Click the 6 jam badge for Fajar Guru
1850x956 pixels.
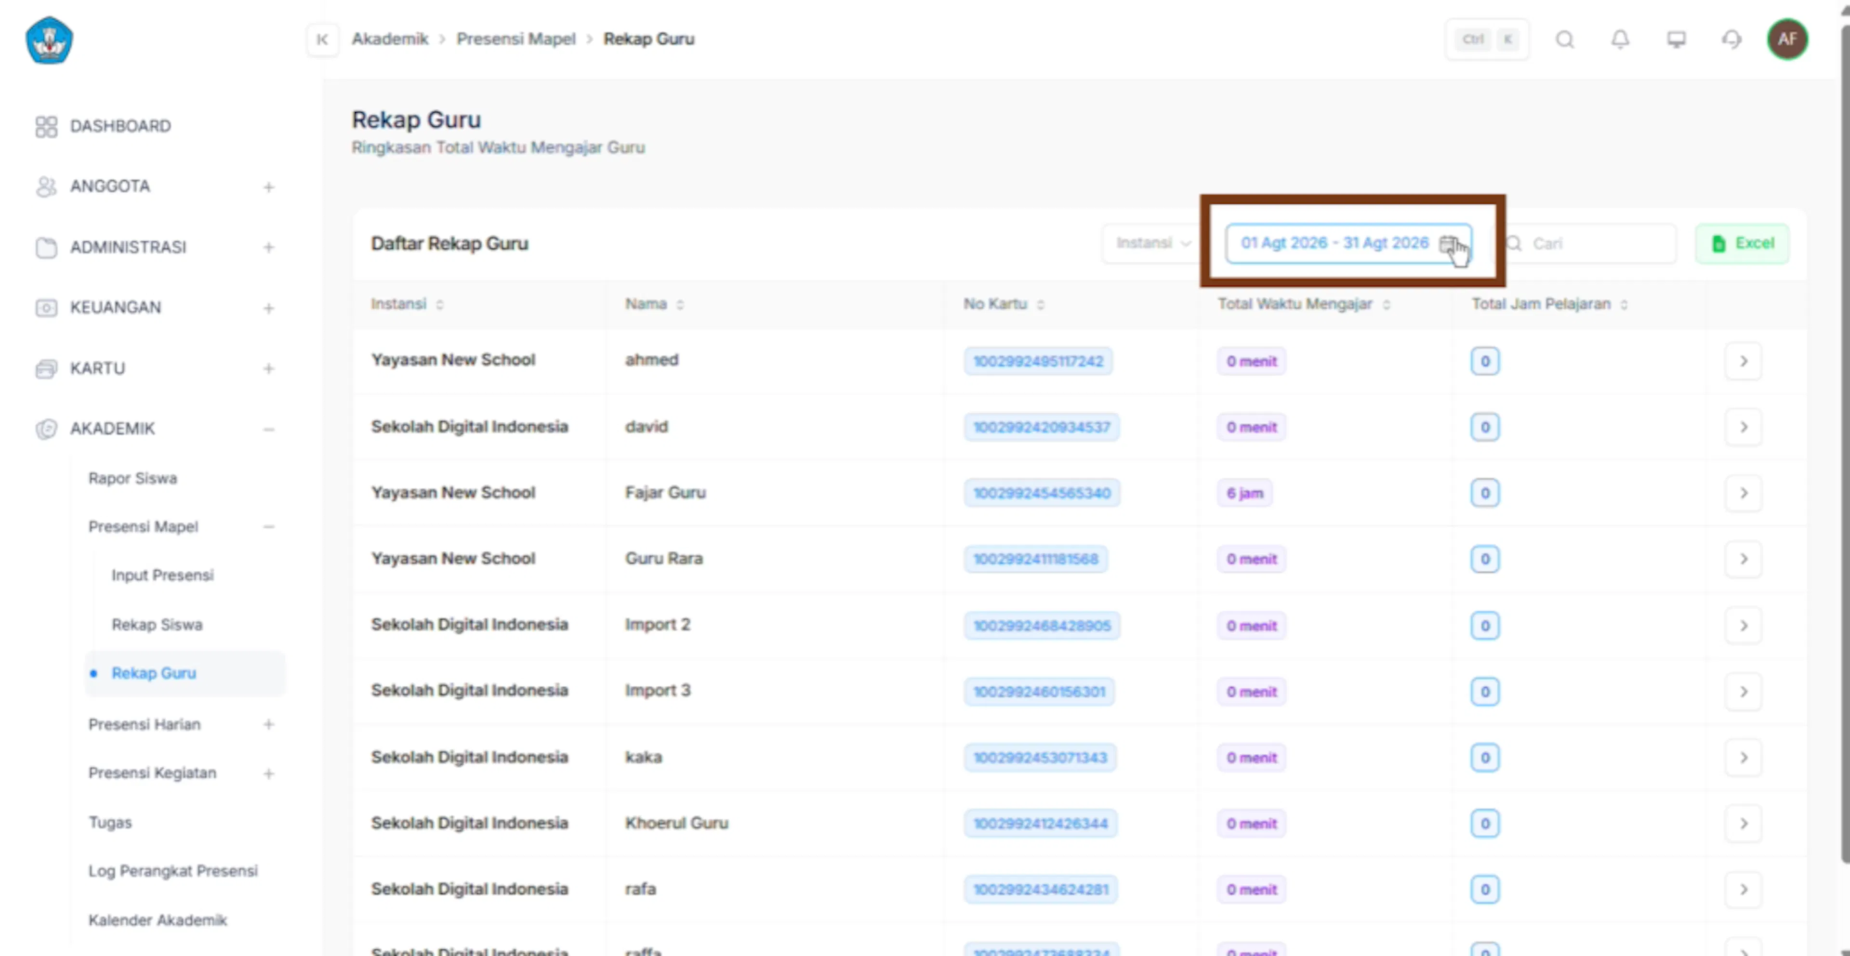click(1244, 494)
